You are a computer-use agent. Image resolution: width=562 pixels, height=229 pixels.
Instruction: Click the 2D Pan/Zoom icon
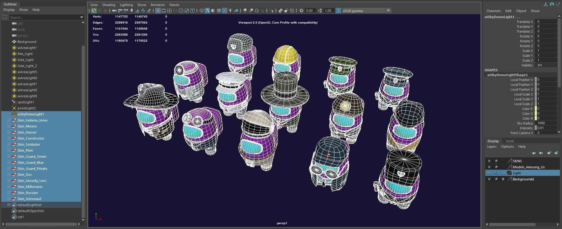143,11
